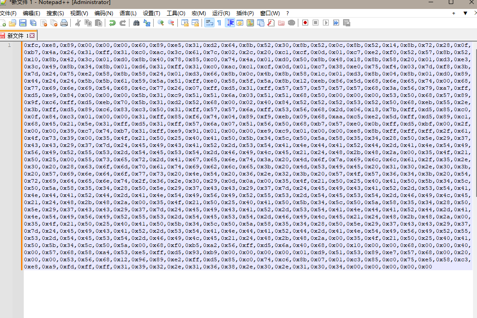Open the 搜索(S) menu

pyautogui.click(x=55, y=13)
